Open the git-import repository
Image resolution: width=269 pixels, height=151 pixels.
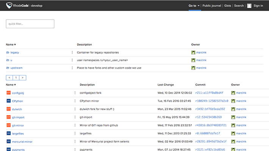(x=18, y=117)
